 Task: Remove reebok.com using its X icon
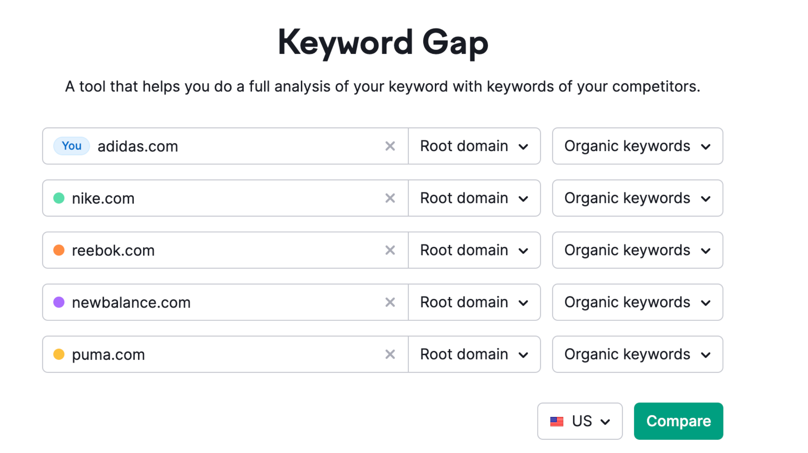390,250
